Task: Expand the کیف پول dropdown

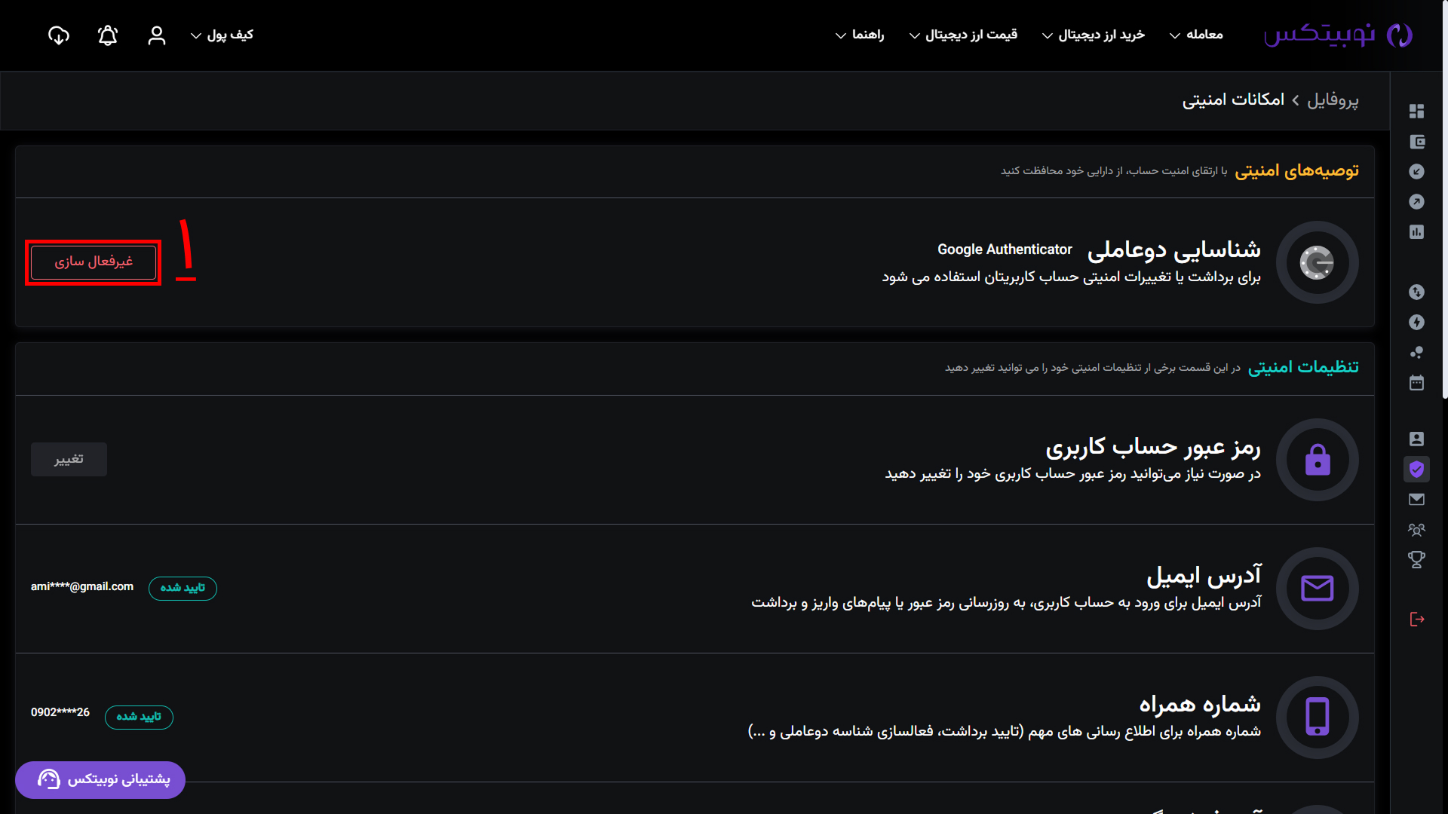Action: (222, 35)
